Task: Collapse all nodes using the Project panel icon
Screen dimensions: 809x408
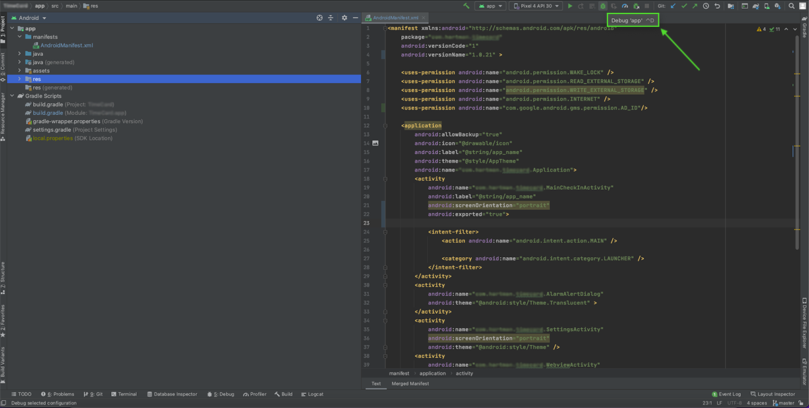Action: (330, 18)
